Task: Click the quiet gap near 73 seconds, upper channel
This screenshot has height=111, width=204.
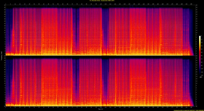Action: point(75,28)
